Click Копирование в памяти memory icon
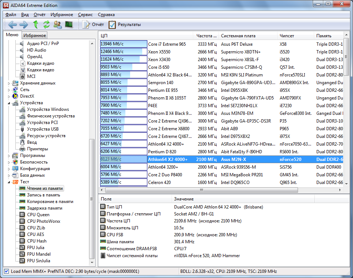Image resolution: width=353 pixels, height=278 pixels. pos(22,202)
